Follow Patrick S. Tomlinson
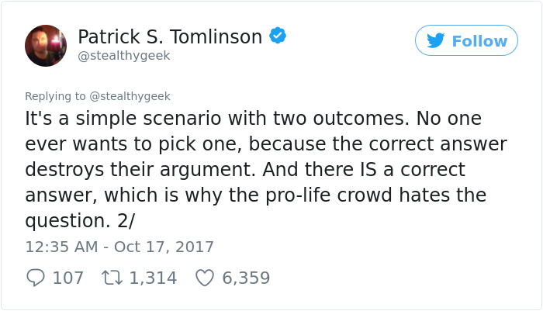 click(x=466, y=40)
